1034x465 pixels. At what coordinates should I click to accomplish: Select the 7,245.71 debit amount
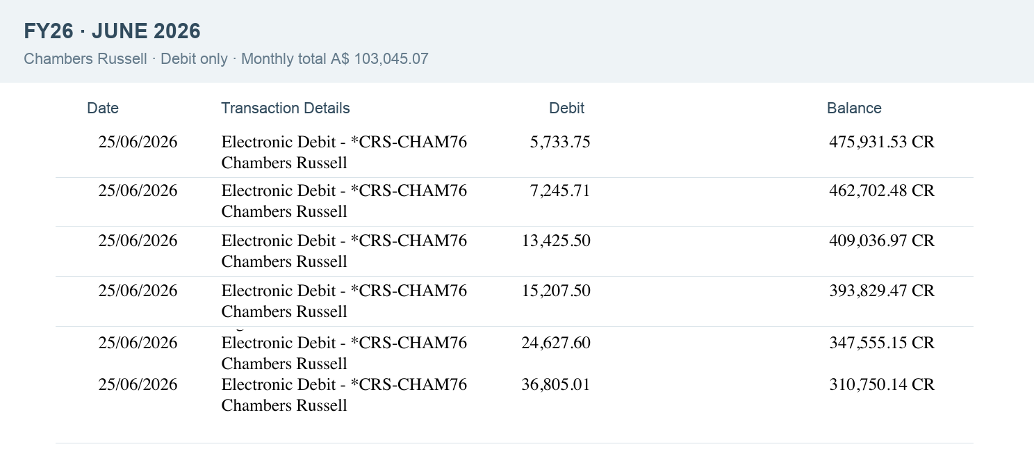coord(560,190)
